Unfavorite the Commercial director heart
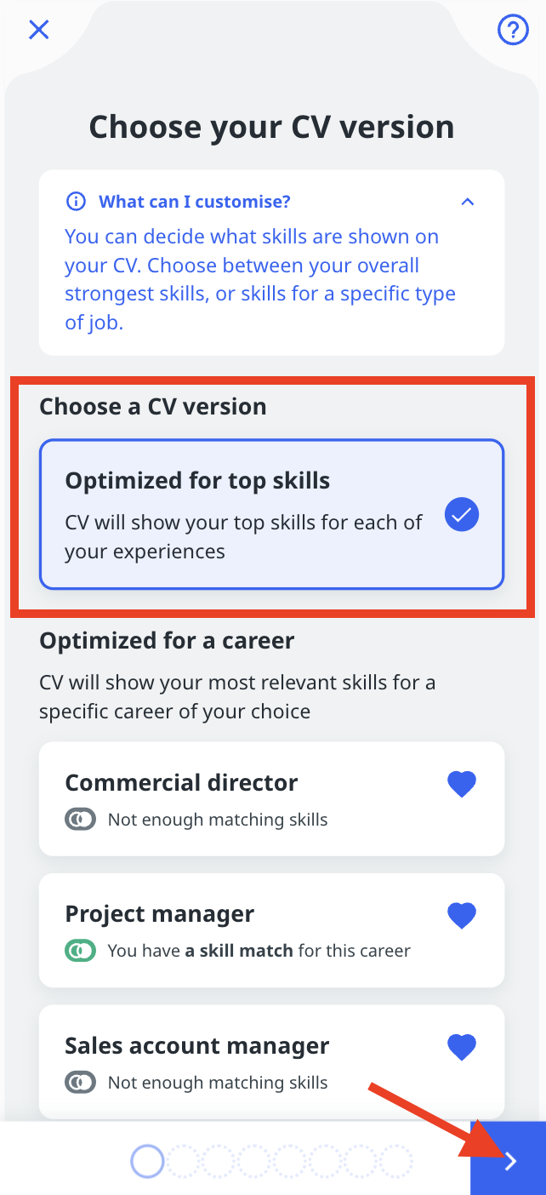546x1195 pixels. point(462,784)
